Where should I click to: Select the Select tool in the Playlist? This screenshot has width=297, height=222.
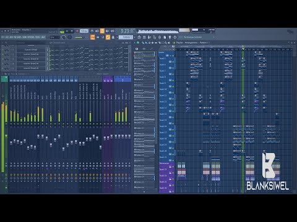click(163, 43)
